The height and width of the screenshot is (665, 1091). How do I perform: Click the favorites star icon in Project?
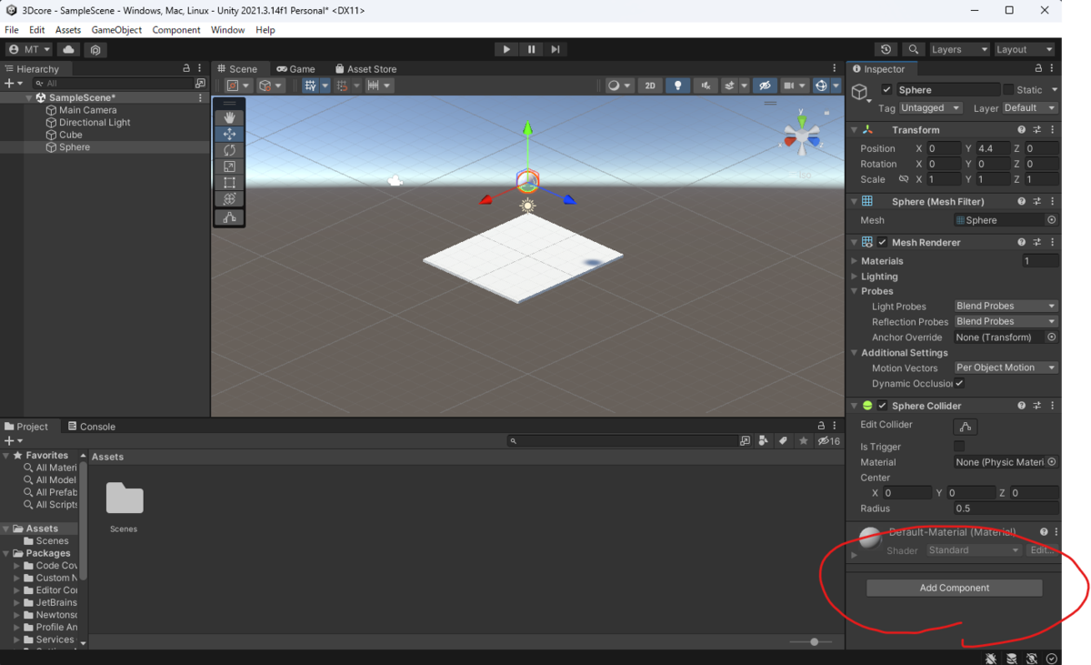point(803,440)
